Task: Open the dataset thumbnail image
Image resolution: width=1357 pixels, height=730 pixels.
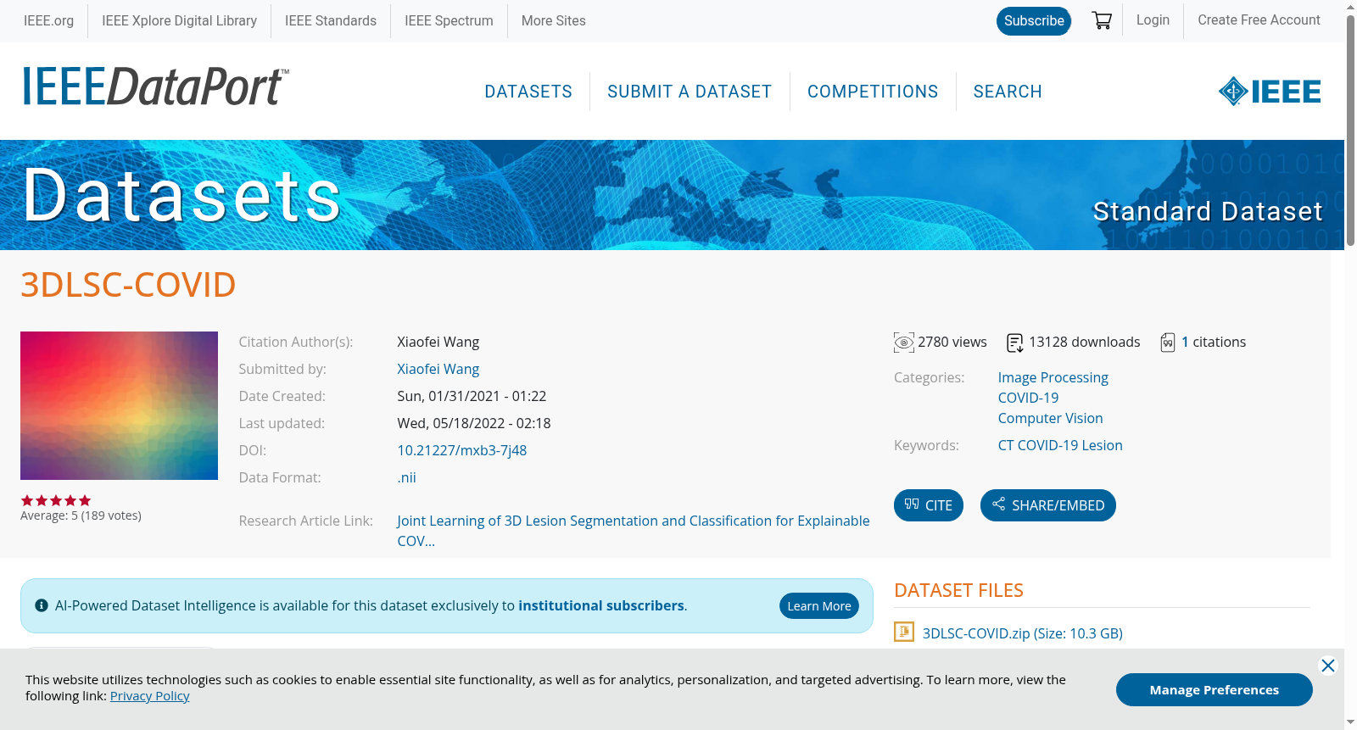Action: (x=119, y=405)
